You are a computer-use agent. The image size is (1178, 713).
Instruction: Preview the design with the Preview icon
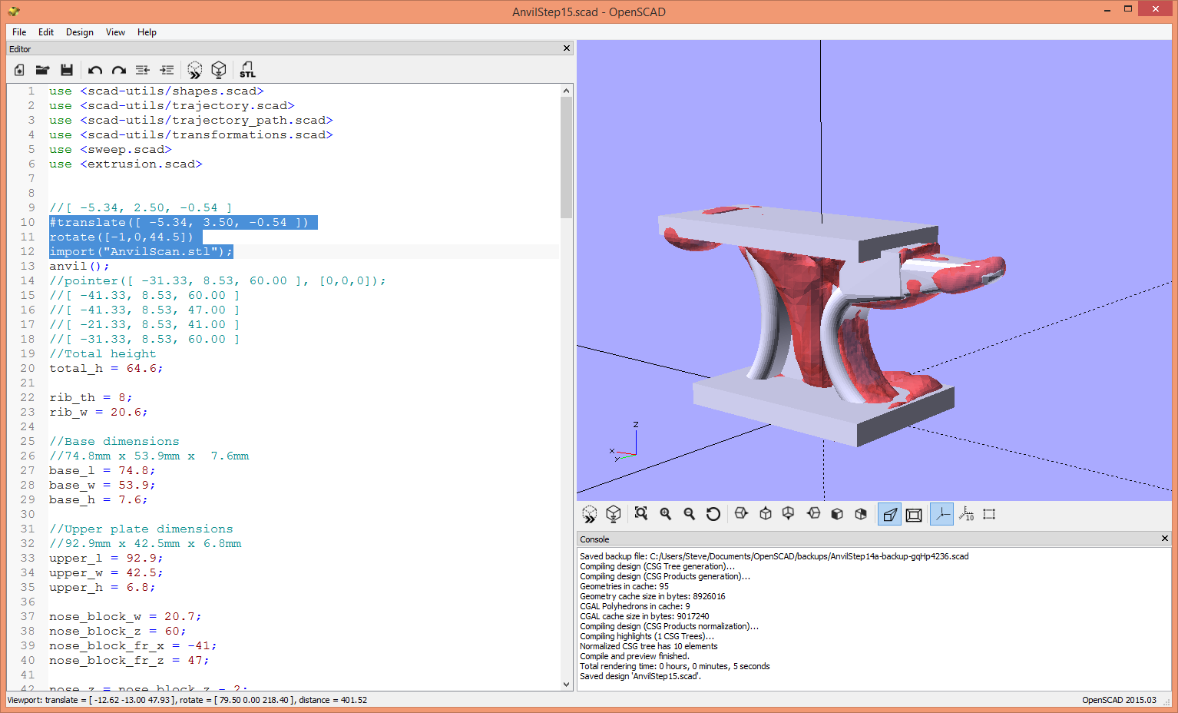[x=194, y=70]
